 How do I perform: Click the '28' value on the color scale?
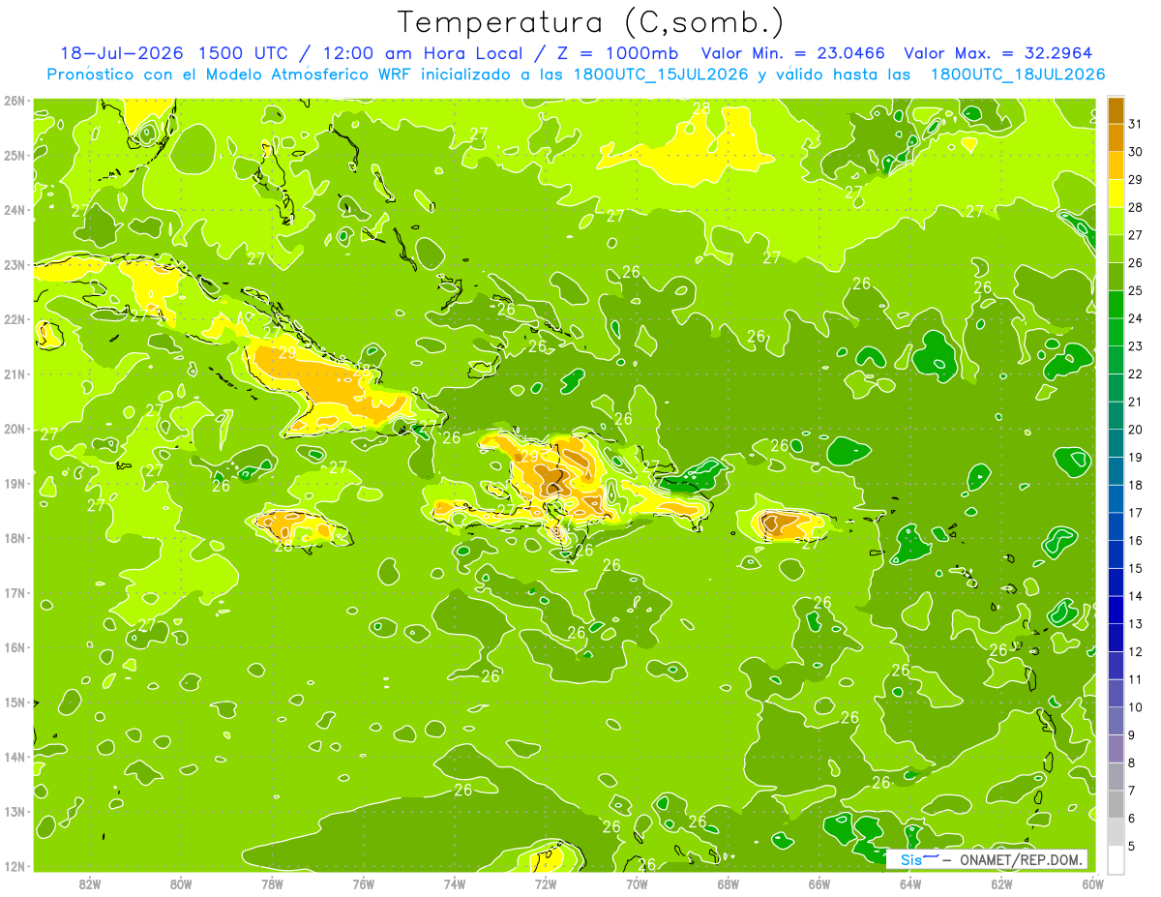1135,207
